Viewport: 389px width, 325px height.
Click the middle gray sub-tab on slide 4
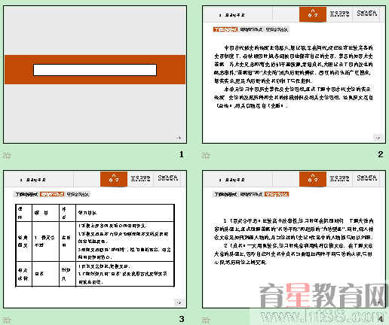point(252,194)
